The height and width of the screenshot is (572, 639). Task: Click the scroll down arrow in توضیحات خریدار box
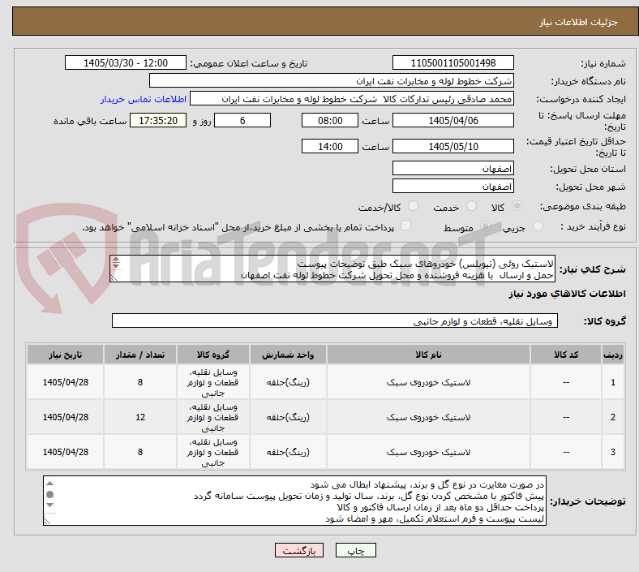pos(49,505)
